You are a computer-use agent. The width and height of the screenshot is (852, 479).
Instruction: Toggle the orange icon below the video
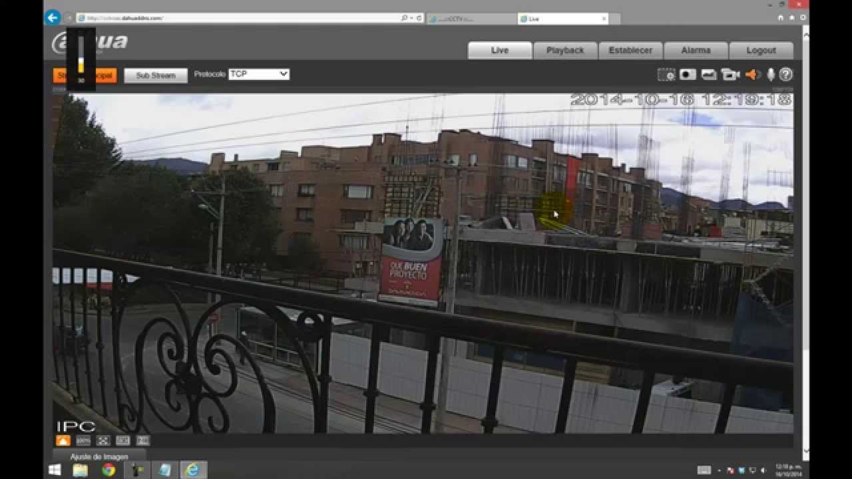pos(63,440)
